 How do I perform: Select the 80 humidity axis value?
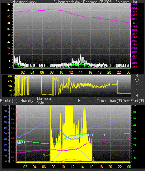coord(5,117)
